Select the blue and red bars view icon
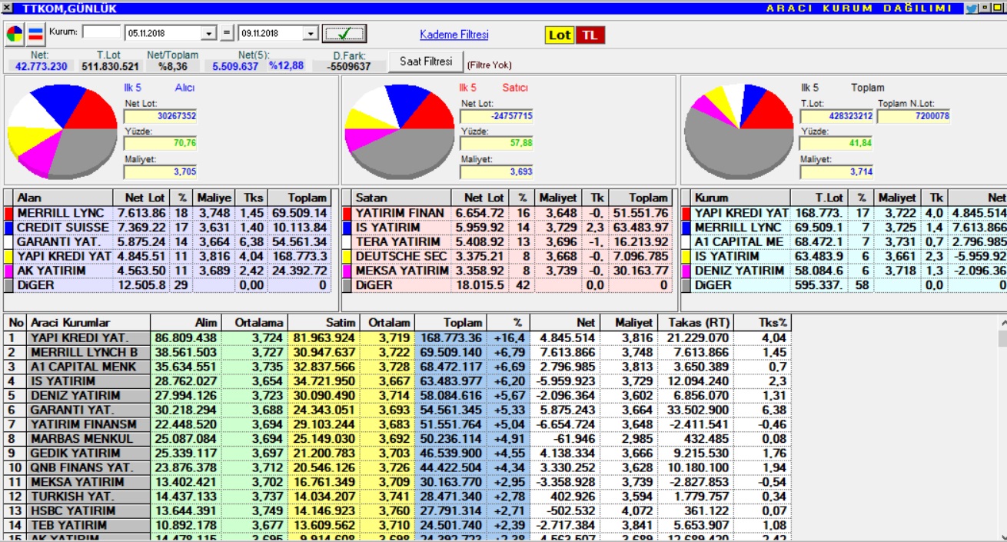Viewport: 1007px width, 542px height. (x=35, y=34)
